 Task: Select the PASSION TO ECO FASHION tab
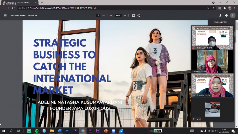pyautogui.click(x=18, y=3)
